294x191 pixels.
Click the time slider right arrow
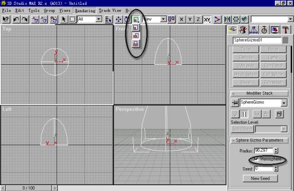point(55,188)
